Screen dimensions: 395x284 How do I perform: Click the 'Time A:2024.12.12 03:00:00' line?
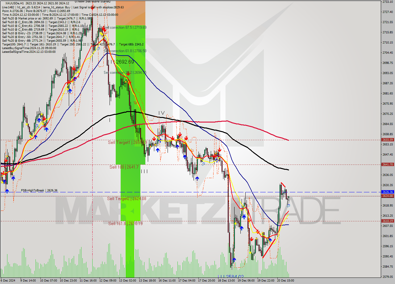coord(60,15)
